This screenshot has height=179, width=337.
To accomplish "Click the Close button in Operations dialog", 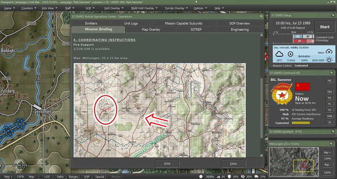I will click(233, 163).
